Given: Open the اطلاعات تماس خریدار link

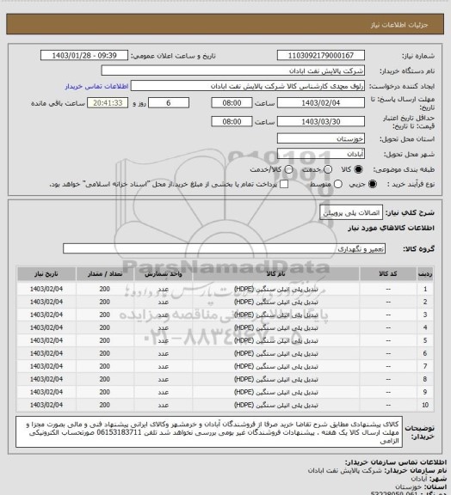Looking at the screenshot, I should coord(96,87).
